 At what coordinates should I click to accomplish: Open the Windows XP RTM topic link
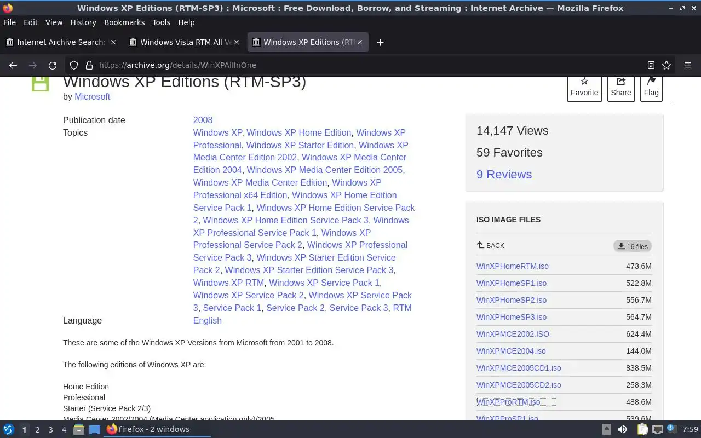click(228, 283)
